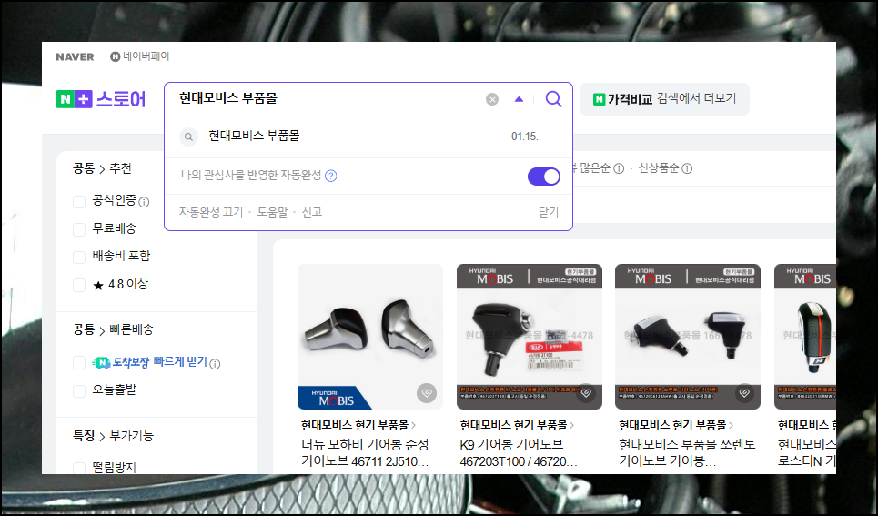Open info icon next to 공식인증
The width and height of the screenshot is (878, 516).
(144, 202)
